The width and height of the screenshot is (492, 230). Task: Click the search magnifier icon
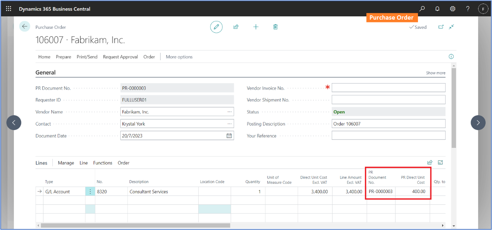[x=422, y=9]
